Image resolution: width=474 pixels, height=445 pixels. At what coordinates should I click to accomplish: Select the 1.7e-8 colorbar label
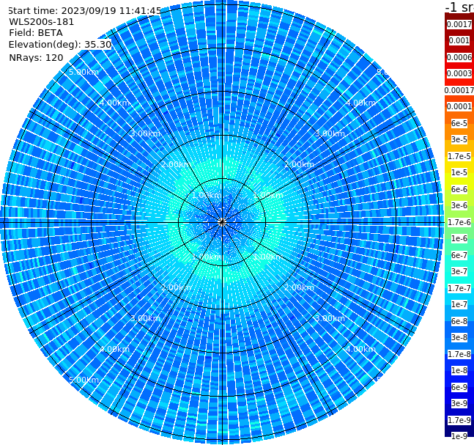pos(459,354)
